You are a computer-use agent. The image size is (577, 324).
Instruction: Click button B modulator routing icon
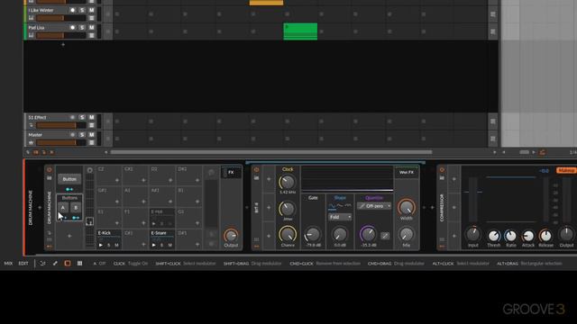(76, 218)
